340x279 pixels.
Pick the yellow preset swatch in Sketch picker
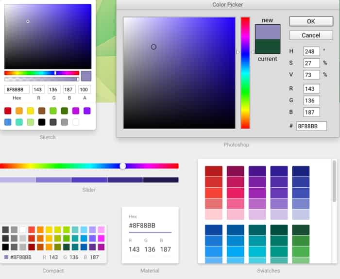tap(30, 111)
